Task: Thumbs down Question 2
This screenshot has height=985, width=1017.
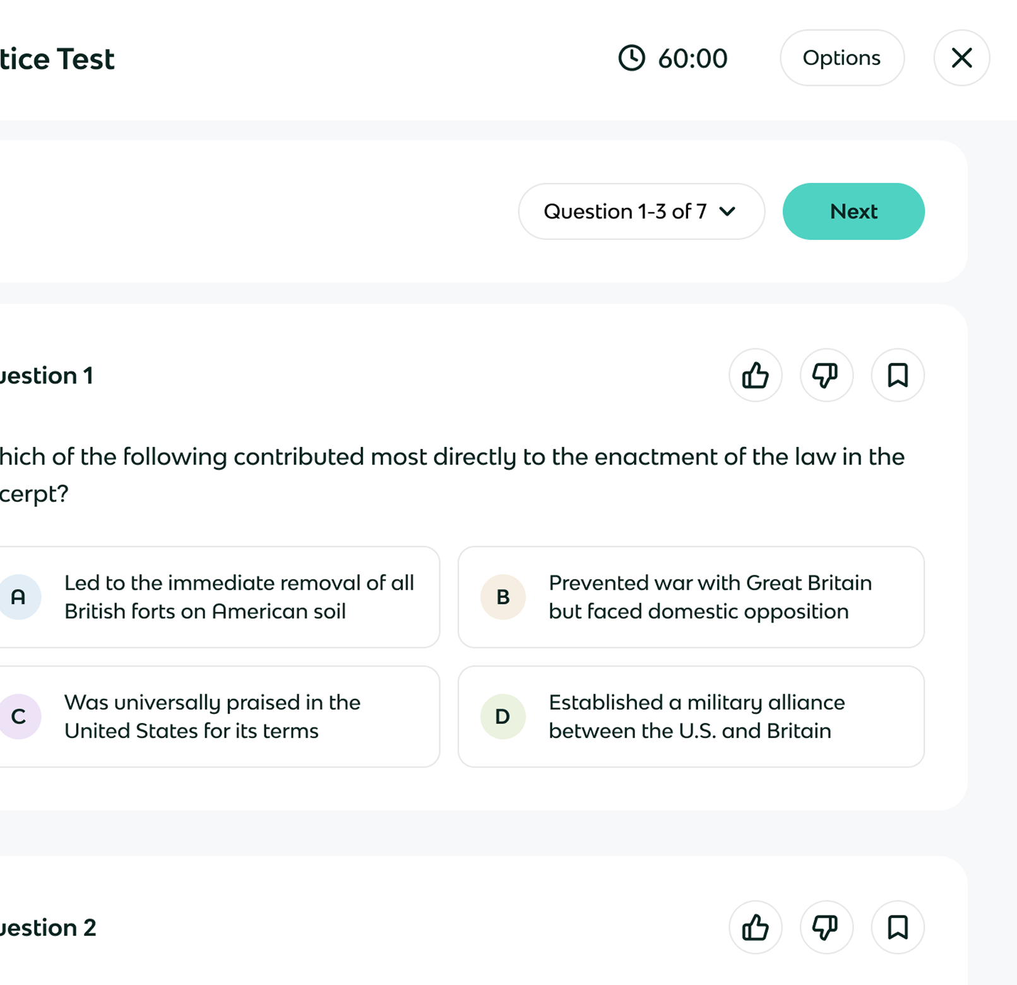Action: pyautogui.click(x=826, y=928)
